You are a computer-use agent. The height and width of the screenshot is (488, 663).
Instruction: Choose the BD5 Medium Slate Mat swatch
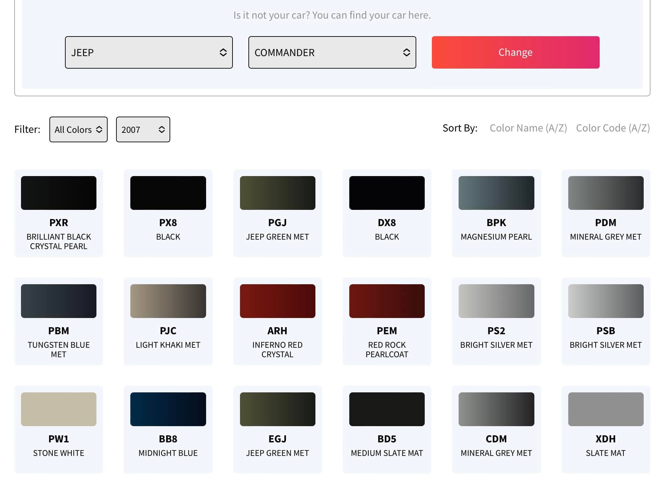387,409
